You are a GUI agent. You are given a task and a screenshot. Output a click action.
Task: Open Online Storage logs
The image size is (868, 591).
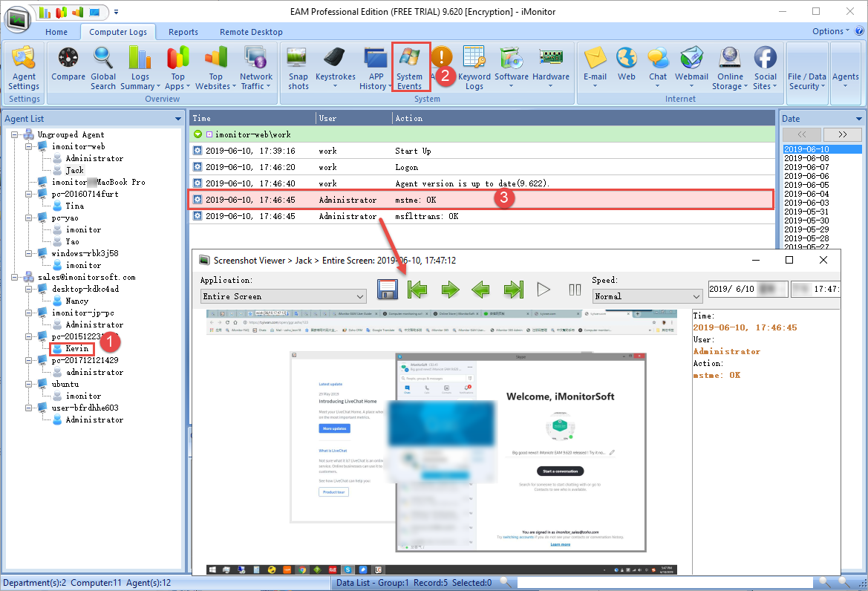730,68
